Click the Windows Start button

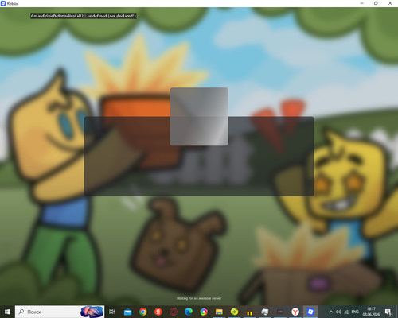7,312
